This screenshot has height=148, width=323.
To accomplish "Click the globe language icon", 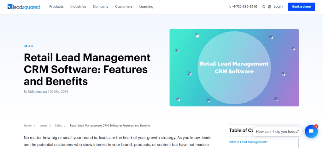I will click(x=270, y=7).
